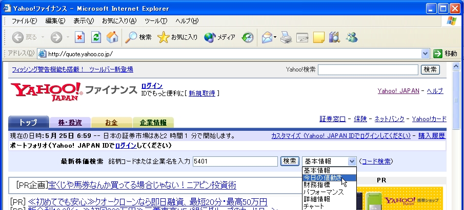Select 基本情報 in dropdown list
The image size is (464, 210).
[329, 171]
